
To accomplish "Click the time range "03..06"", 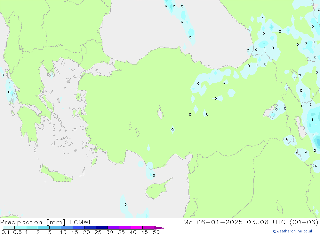I will pyautogui.click(x=258, y=222).
